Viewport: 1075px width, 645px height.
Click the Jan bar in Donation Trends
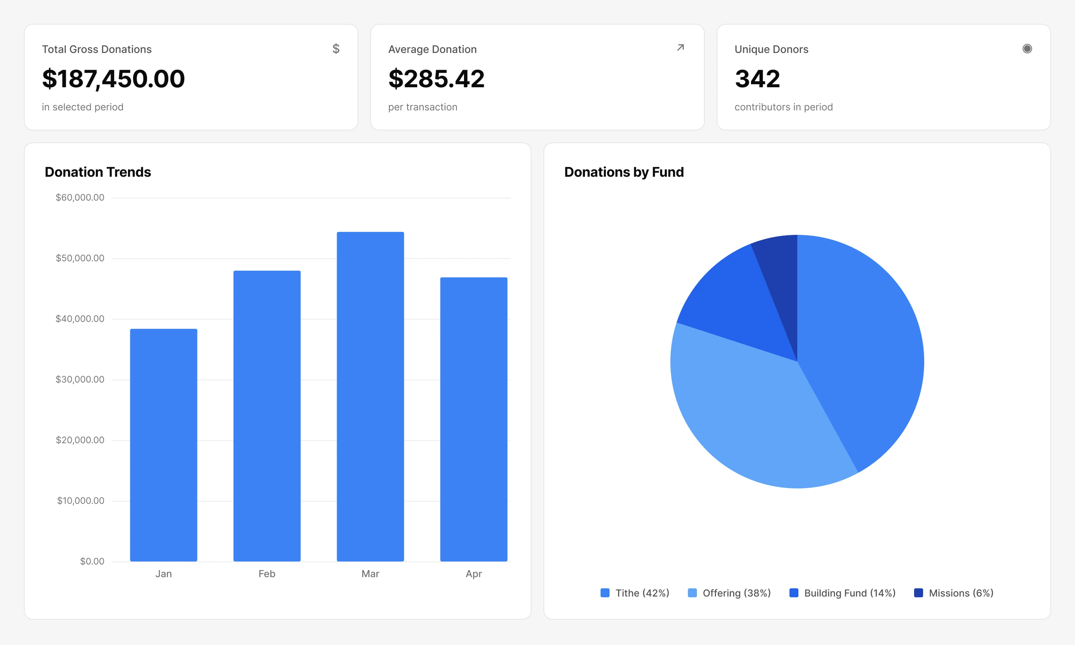pos(163,445)
